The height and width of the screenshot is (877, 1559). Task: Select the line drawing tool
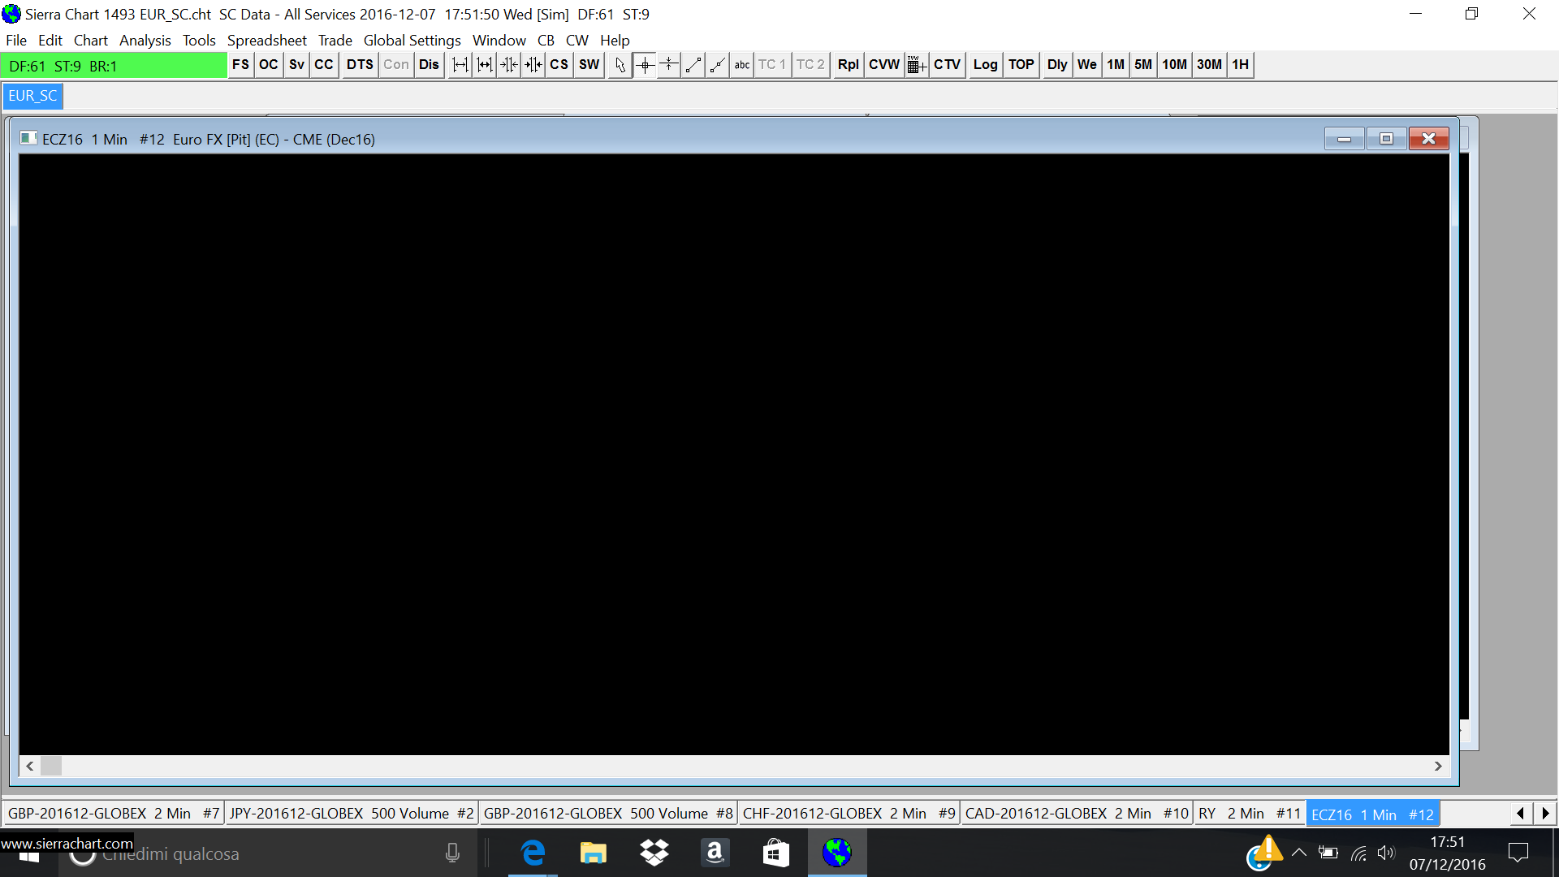point(693,65)
